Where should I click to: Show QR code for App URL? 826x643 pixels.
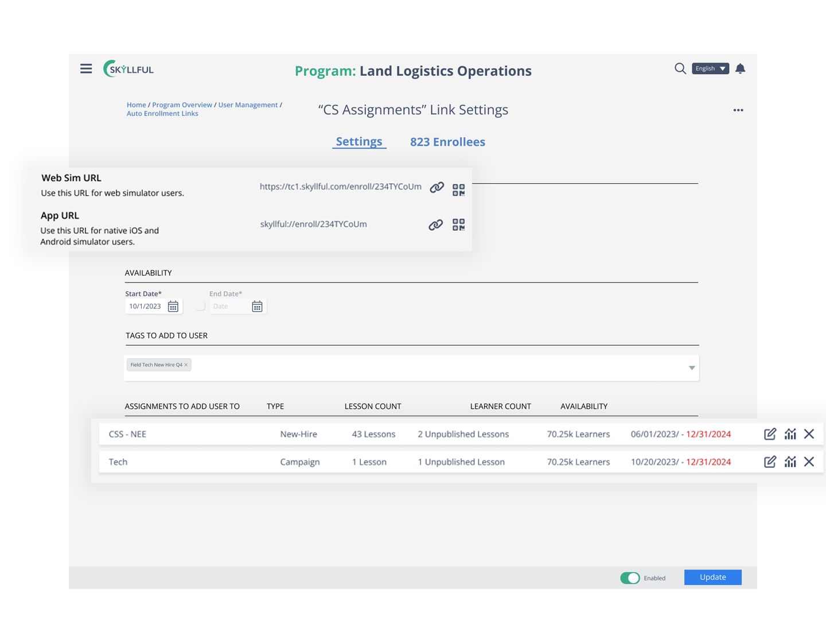coord(458,224)
